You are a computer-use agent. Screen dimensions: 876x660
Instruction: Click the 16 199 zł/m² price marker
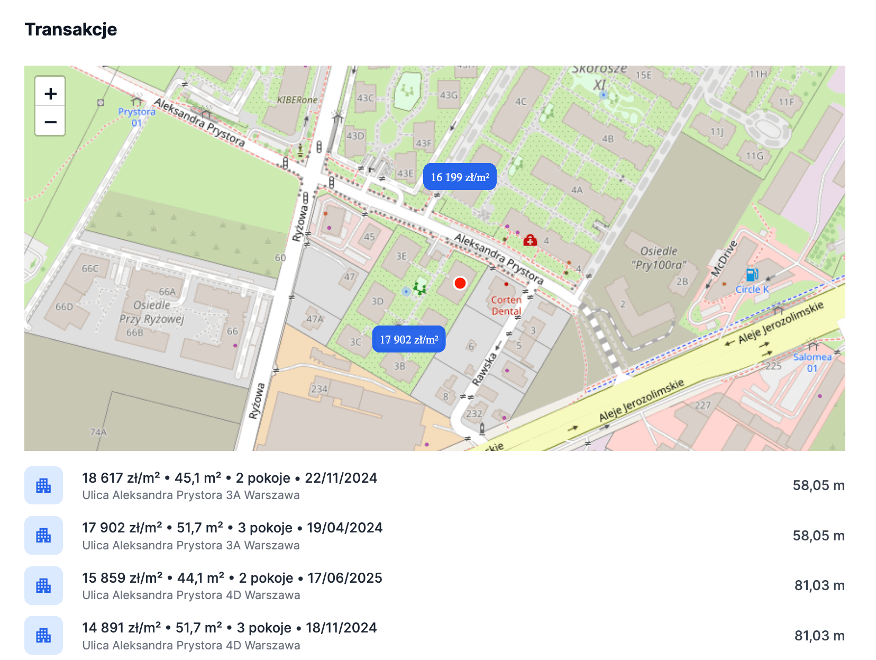(459, 177)
